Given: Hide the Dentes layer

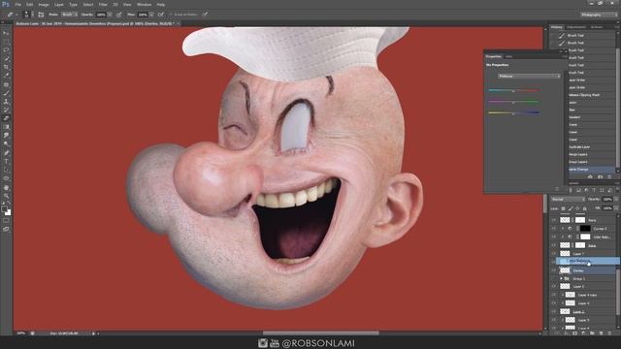Looking at the screenshot, I should 554,270.
